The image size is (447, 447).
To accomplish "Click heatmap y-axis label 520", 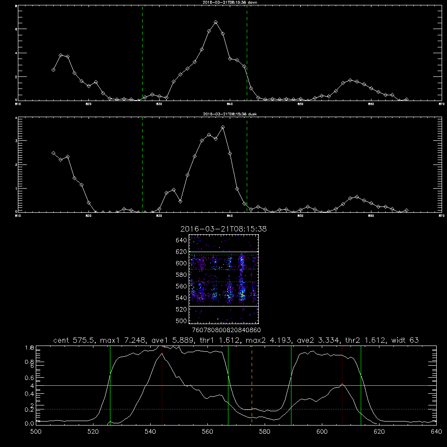I will click(x=181, y=309).
